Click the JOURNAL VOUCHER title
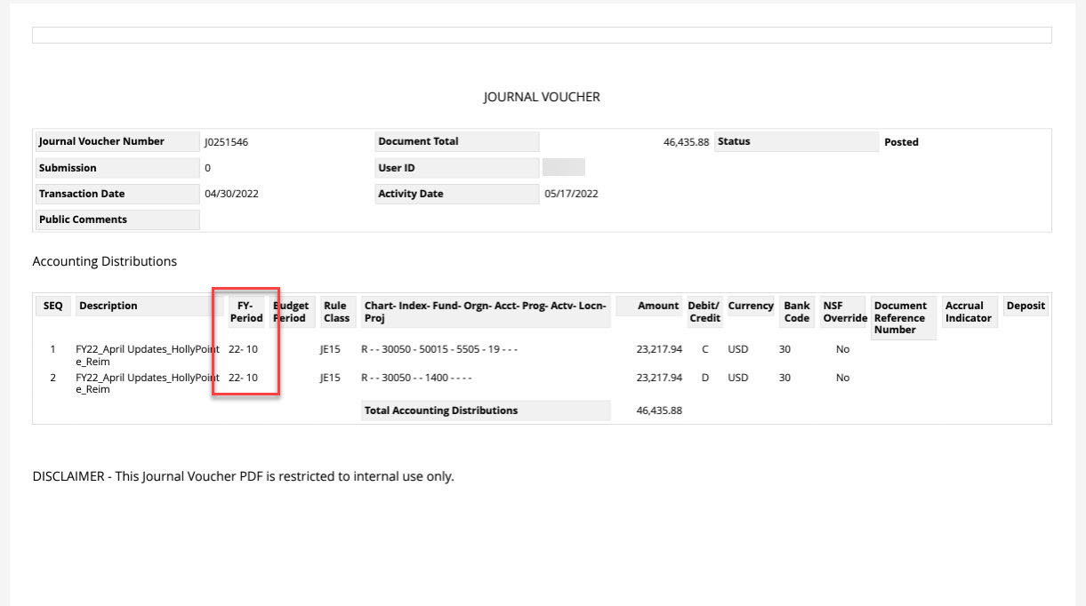Viewport: 1086px width, 606px height. click(x=542, y=97)
